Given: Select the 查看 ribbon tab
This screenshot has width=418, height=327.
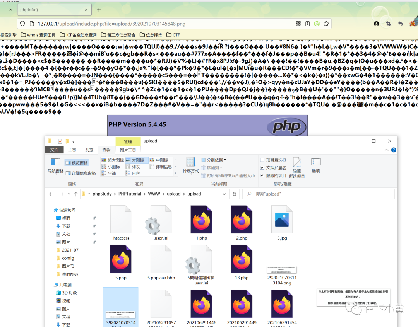Looking at the screenshot, I should click(x=106, y=150).
